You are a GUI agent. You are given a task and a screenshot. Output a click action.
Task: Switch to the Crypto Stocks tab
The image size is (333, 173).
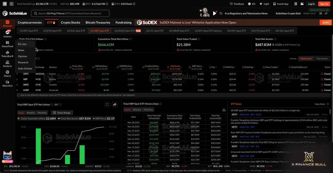[x=70, y=22]
